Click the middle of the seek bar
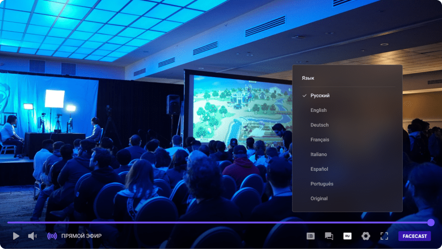 coord(219,222)
